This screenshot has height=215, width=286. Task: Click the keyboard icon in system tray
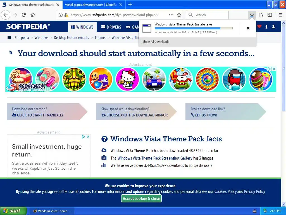(x=255, y=211)
